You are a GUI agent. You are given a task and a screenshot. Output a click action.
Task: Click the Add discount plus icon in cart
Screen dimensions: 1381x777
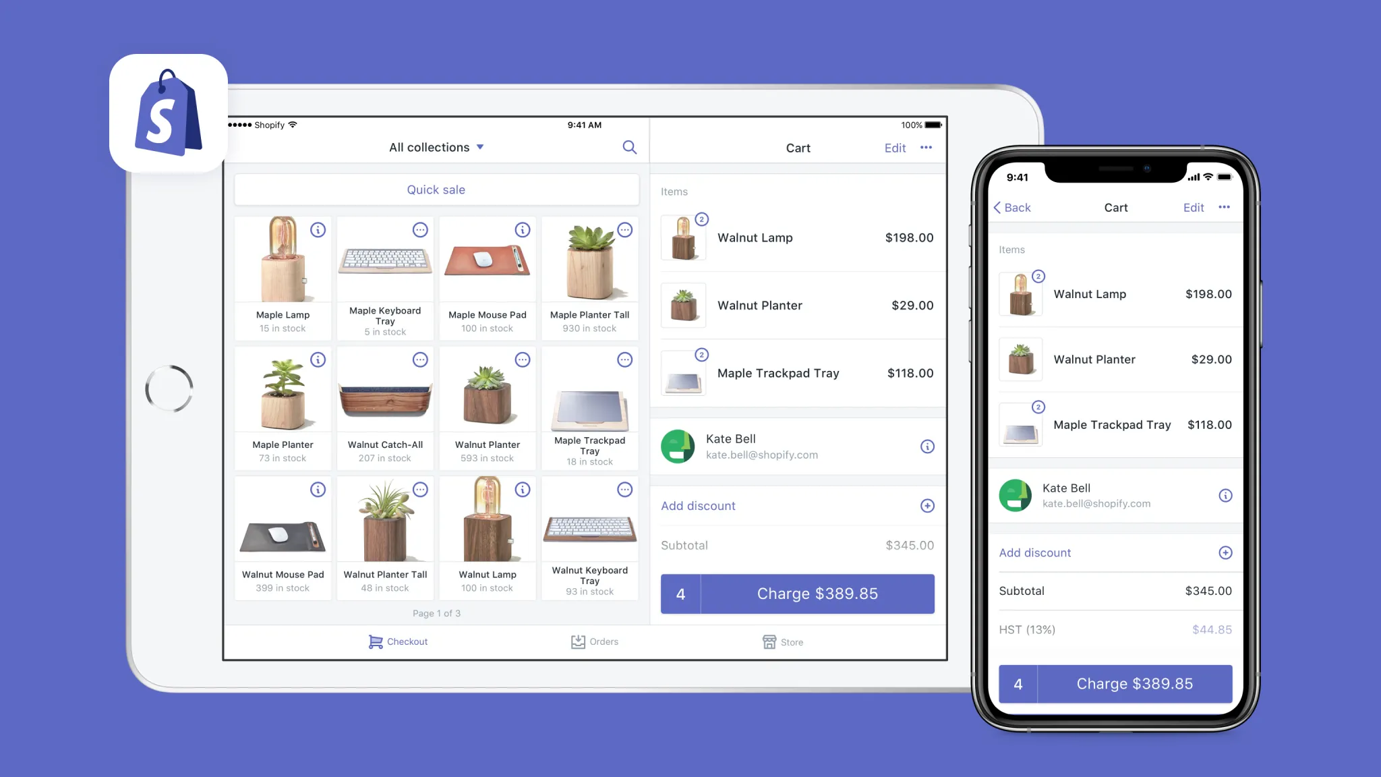pyautogui.click(x=927, y=505)
